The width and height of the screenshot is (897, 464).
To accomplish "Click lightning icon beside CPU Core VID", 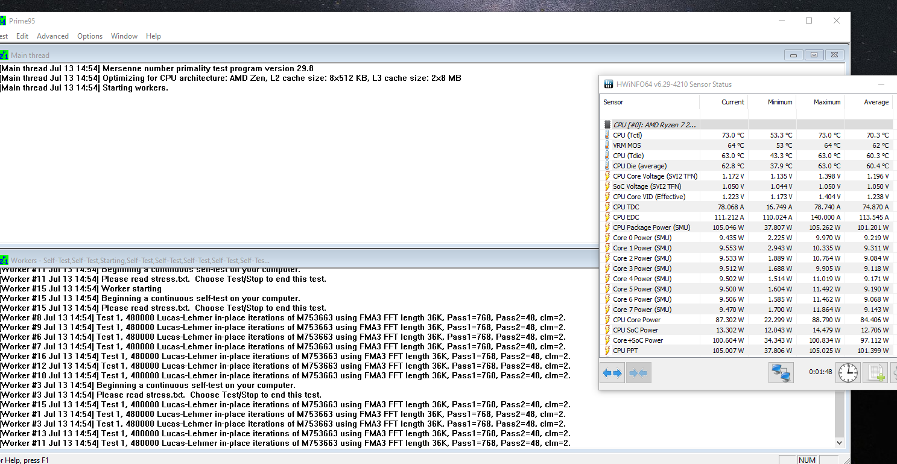I will [607, 197].
